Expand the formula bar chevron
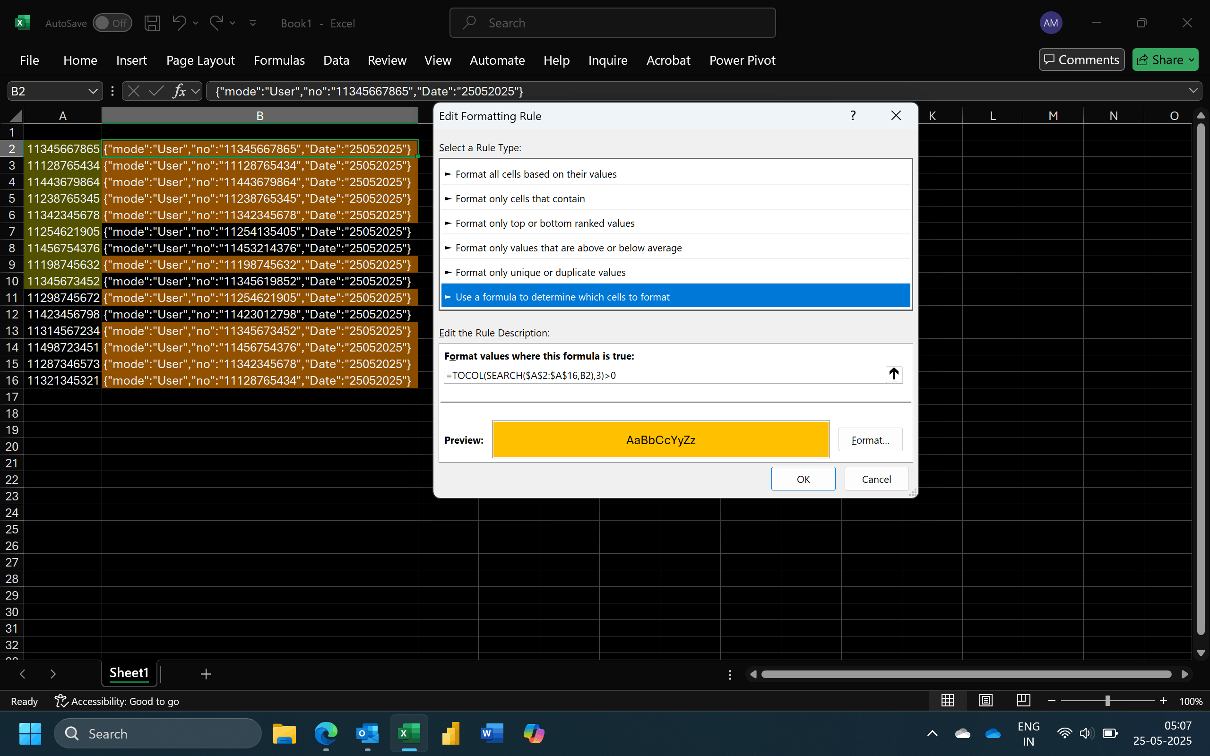Viewport: 1210px width, 756px height. pyautogui.click(x=1193, y=91)
